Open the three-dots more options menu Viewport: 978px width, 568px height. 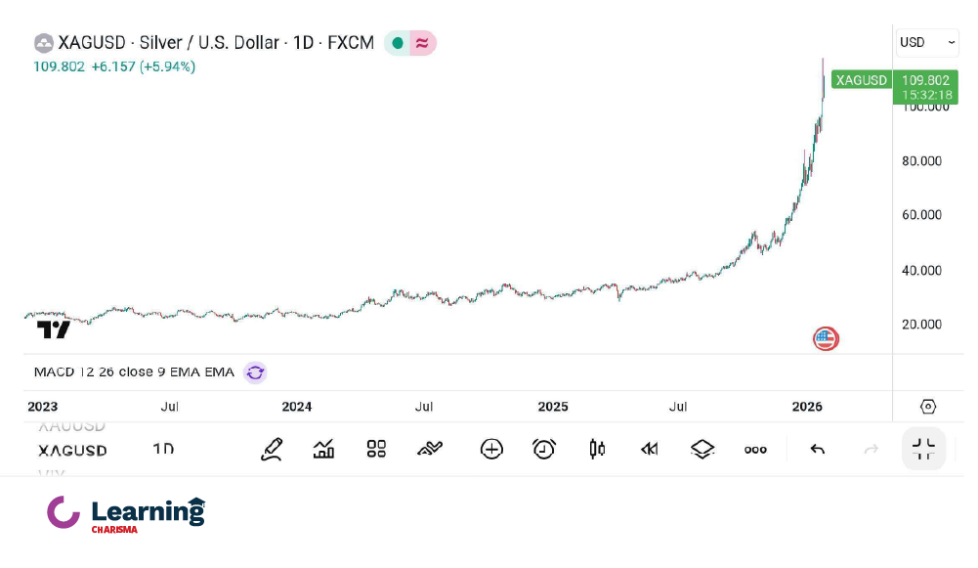(x=755, y=450)
